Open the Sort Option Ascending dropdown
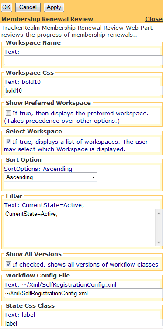The height and width of the screenshot is (329, 163). click(x=51, y=177)
